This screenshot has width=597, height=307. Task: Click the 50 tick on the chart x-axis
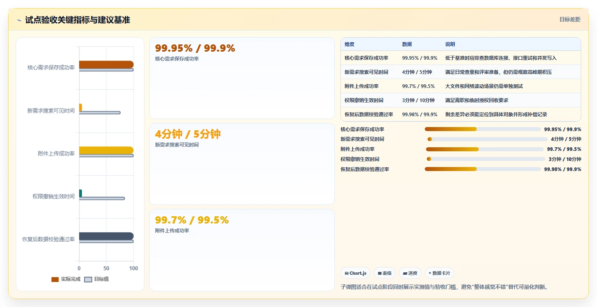[106, 268]
